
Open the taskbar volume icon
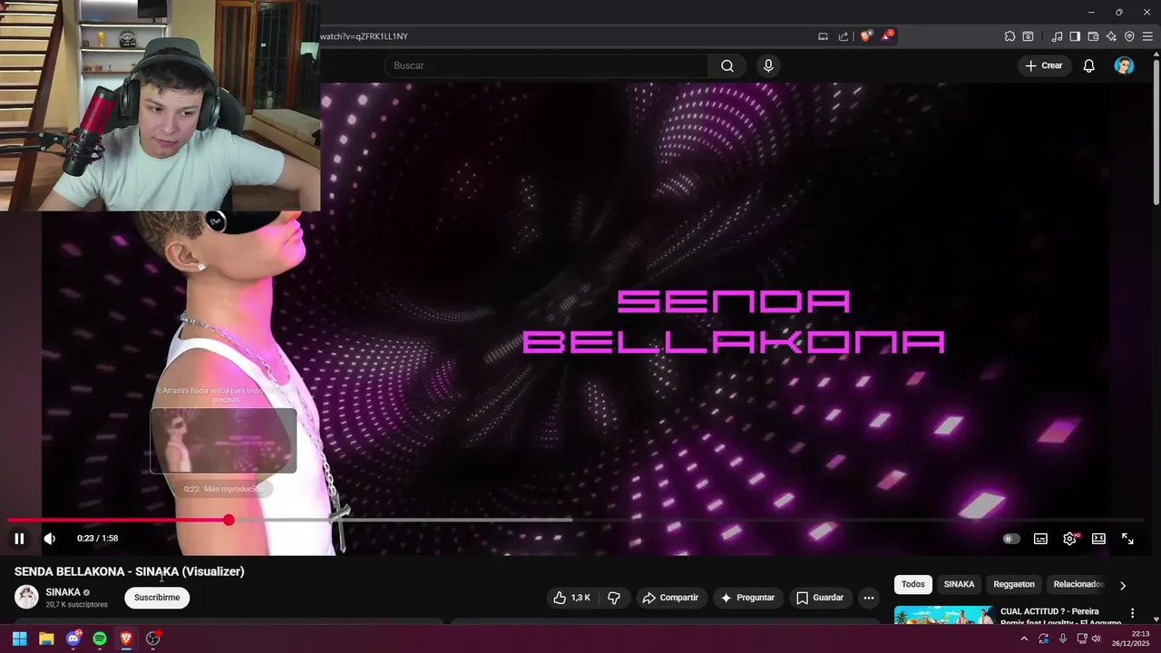1096,638
